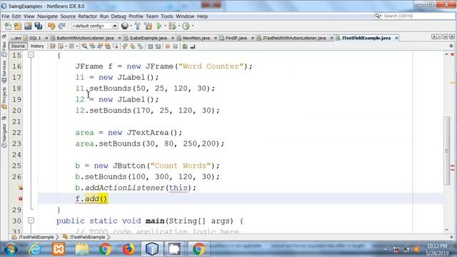Open Firefox from the taskbar
The height and width of the screenshot is (257, 457).
pos(129,249)
